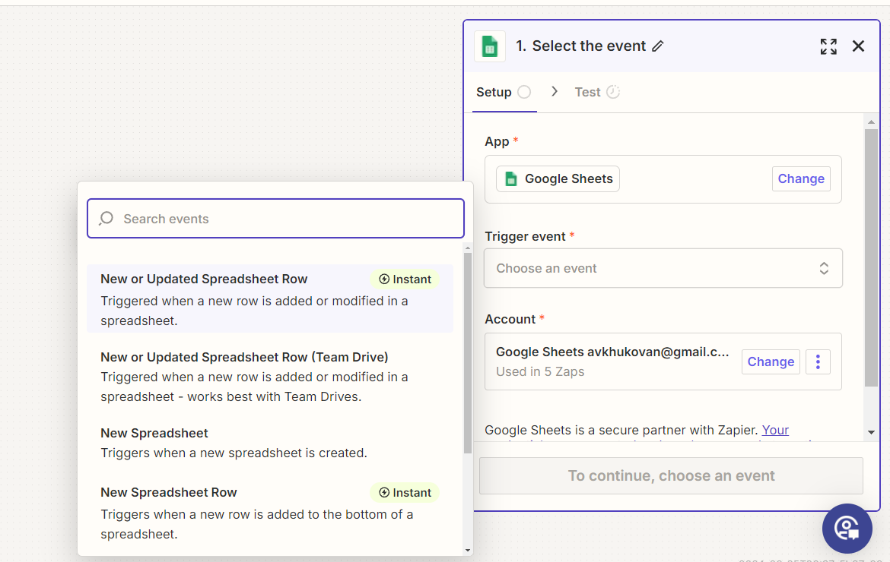Click the "App" field label
Image resolution: width=890 pixels, height=562 pixels.
coord(497,141)
